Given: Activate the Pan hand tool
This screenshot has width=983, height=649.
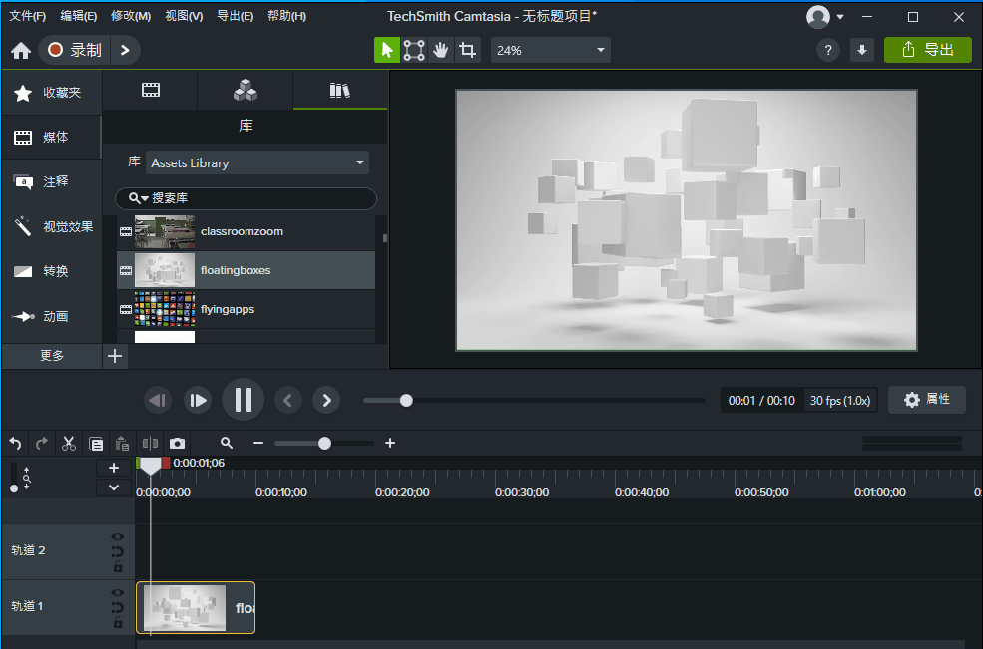Looking at the screenshot, I should click(x=440, y=50).
